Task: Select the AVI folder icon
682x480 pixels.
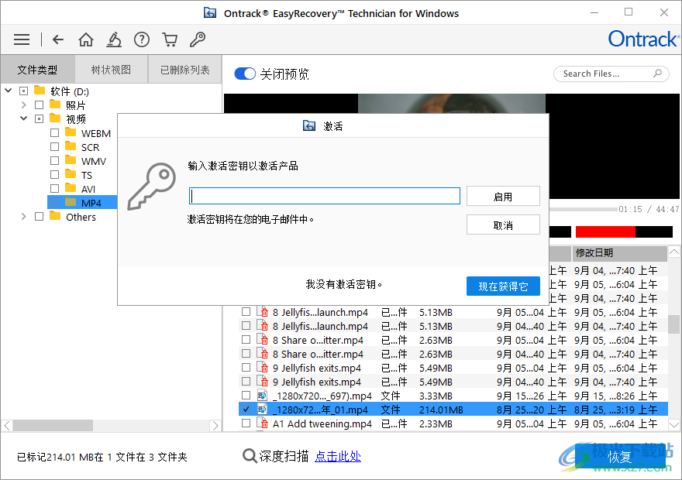Action: [x=71, y=187]
